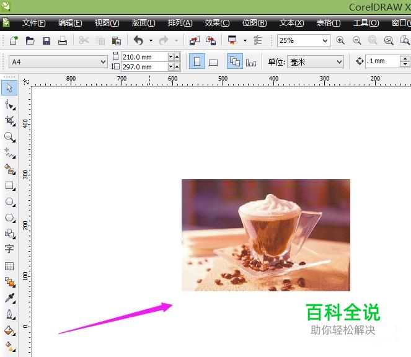Select the Ellipse tool
The image size is (411, 357).
click(10, 202)
